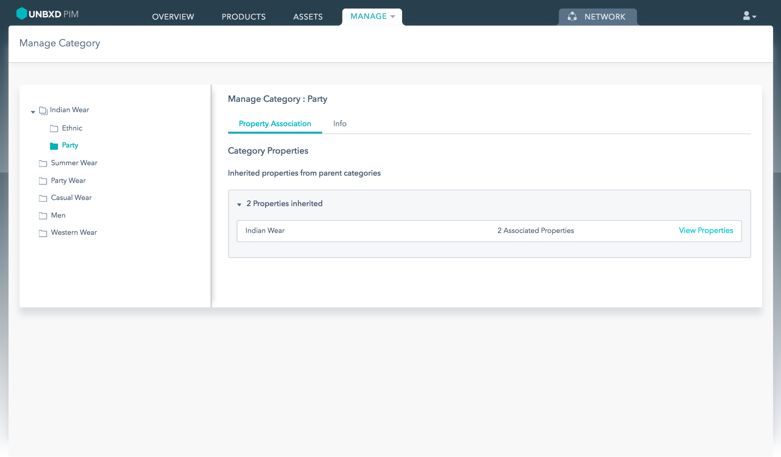Open the user menu caret
The width and height of the screenshot is (781, 457).
pos(754,17)
